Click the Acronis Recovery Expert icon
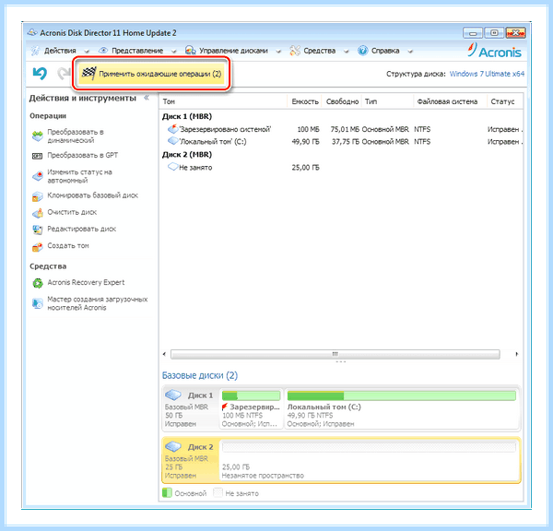Viewport: 553px width, 531px height. pos(38,283)
